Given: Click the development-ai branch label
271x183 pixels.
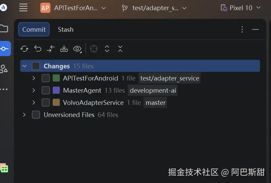Looking at the screenshot, I should [x=153, y=90].
